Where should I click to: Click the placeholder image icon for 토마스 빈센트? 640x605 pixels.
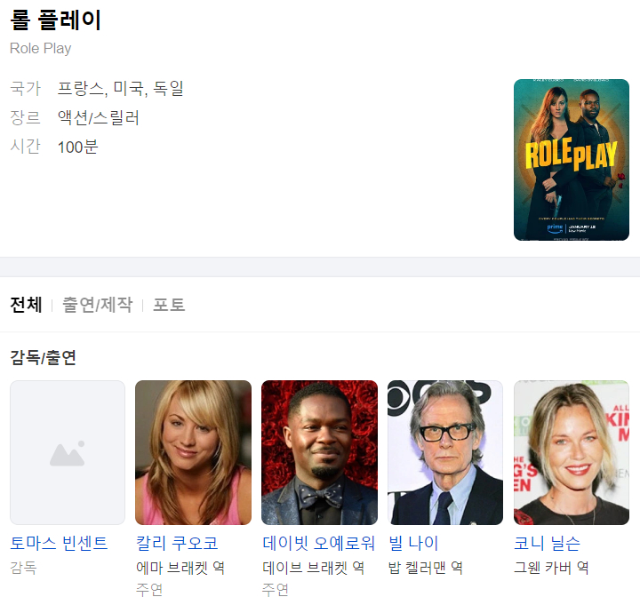click(x=68, y=453)
